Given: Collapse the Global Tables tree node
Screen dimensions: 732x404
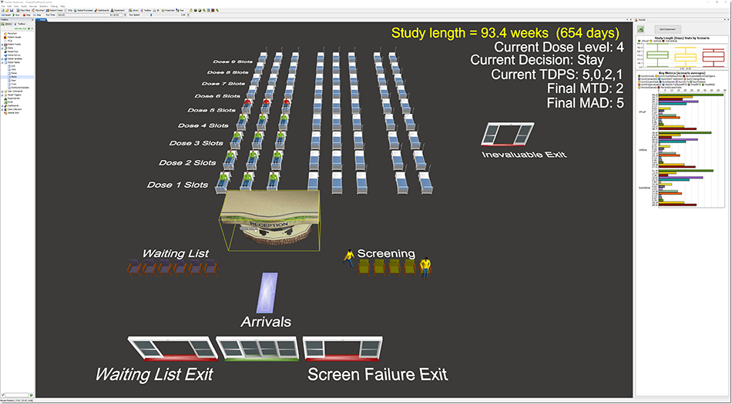Looking at the screenshot, I should pos(2,62).
